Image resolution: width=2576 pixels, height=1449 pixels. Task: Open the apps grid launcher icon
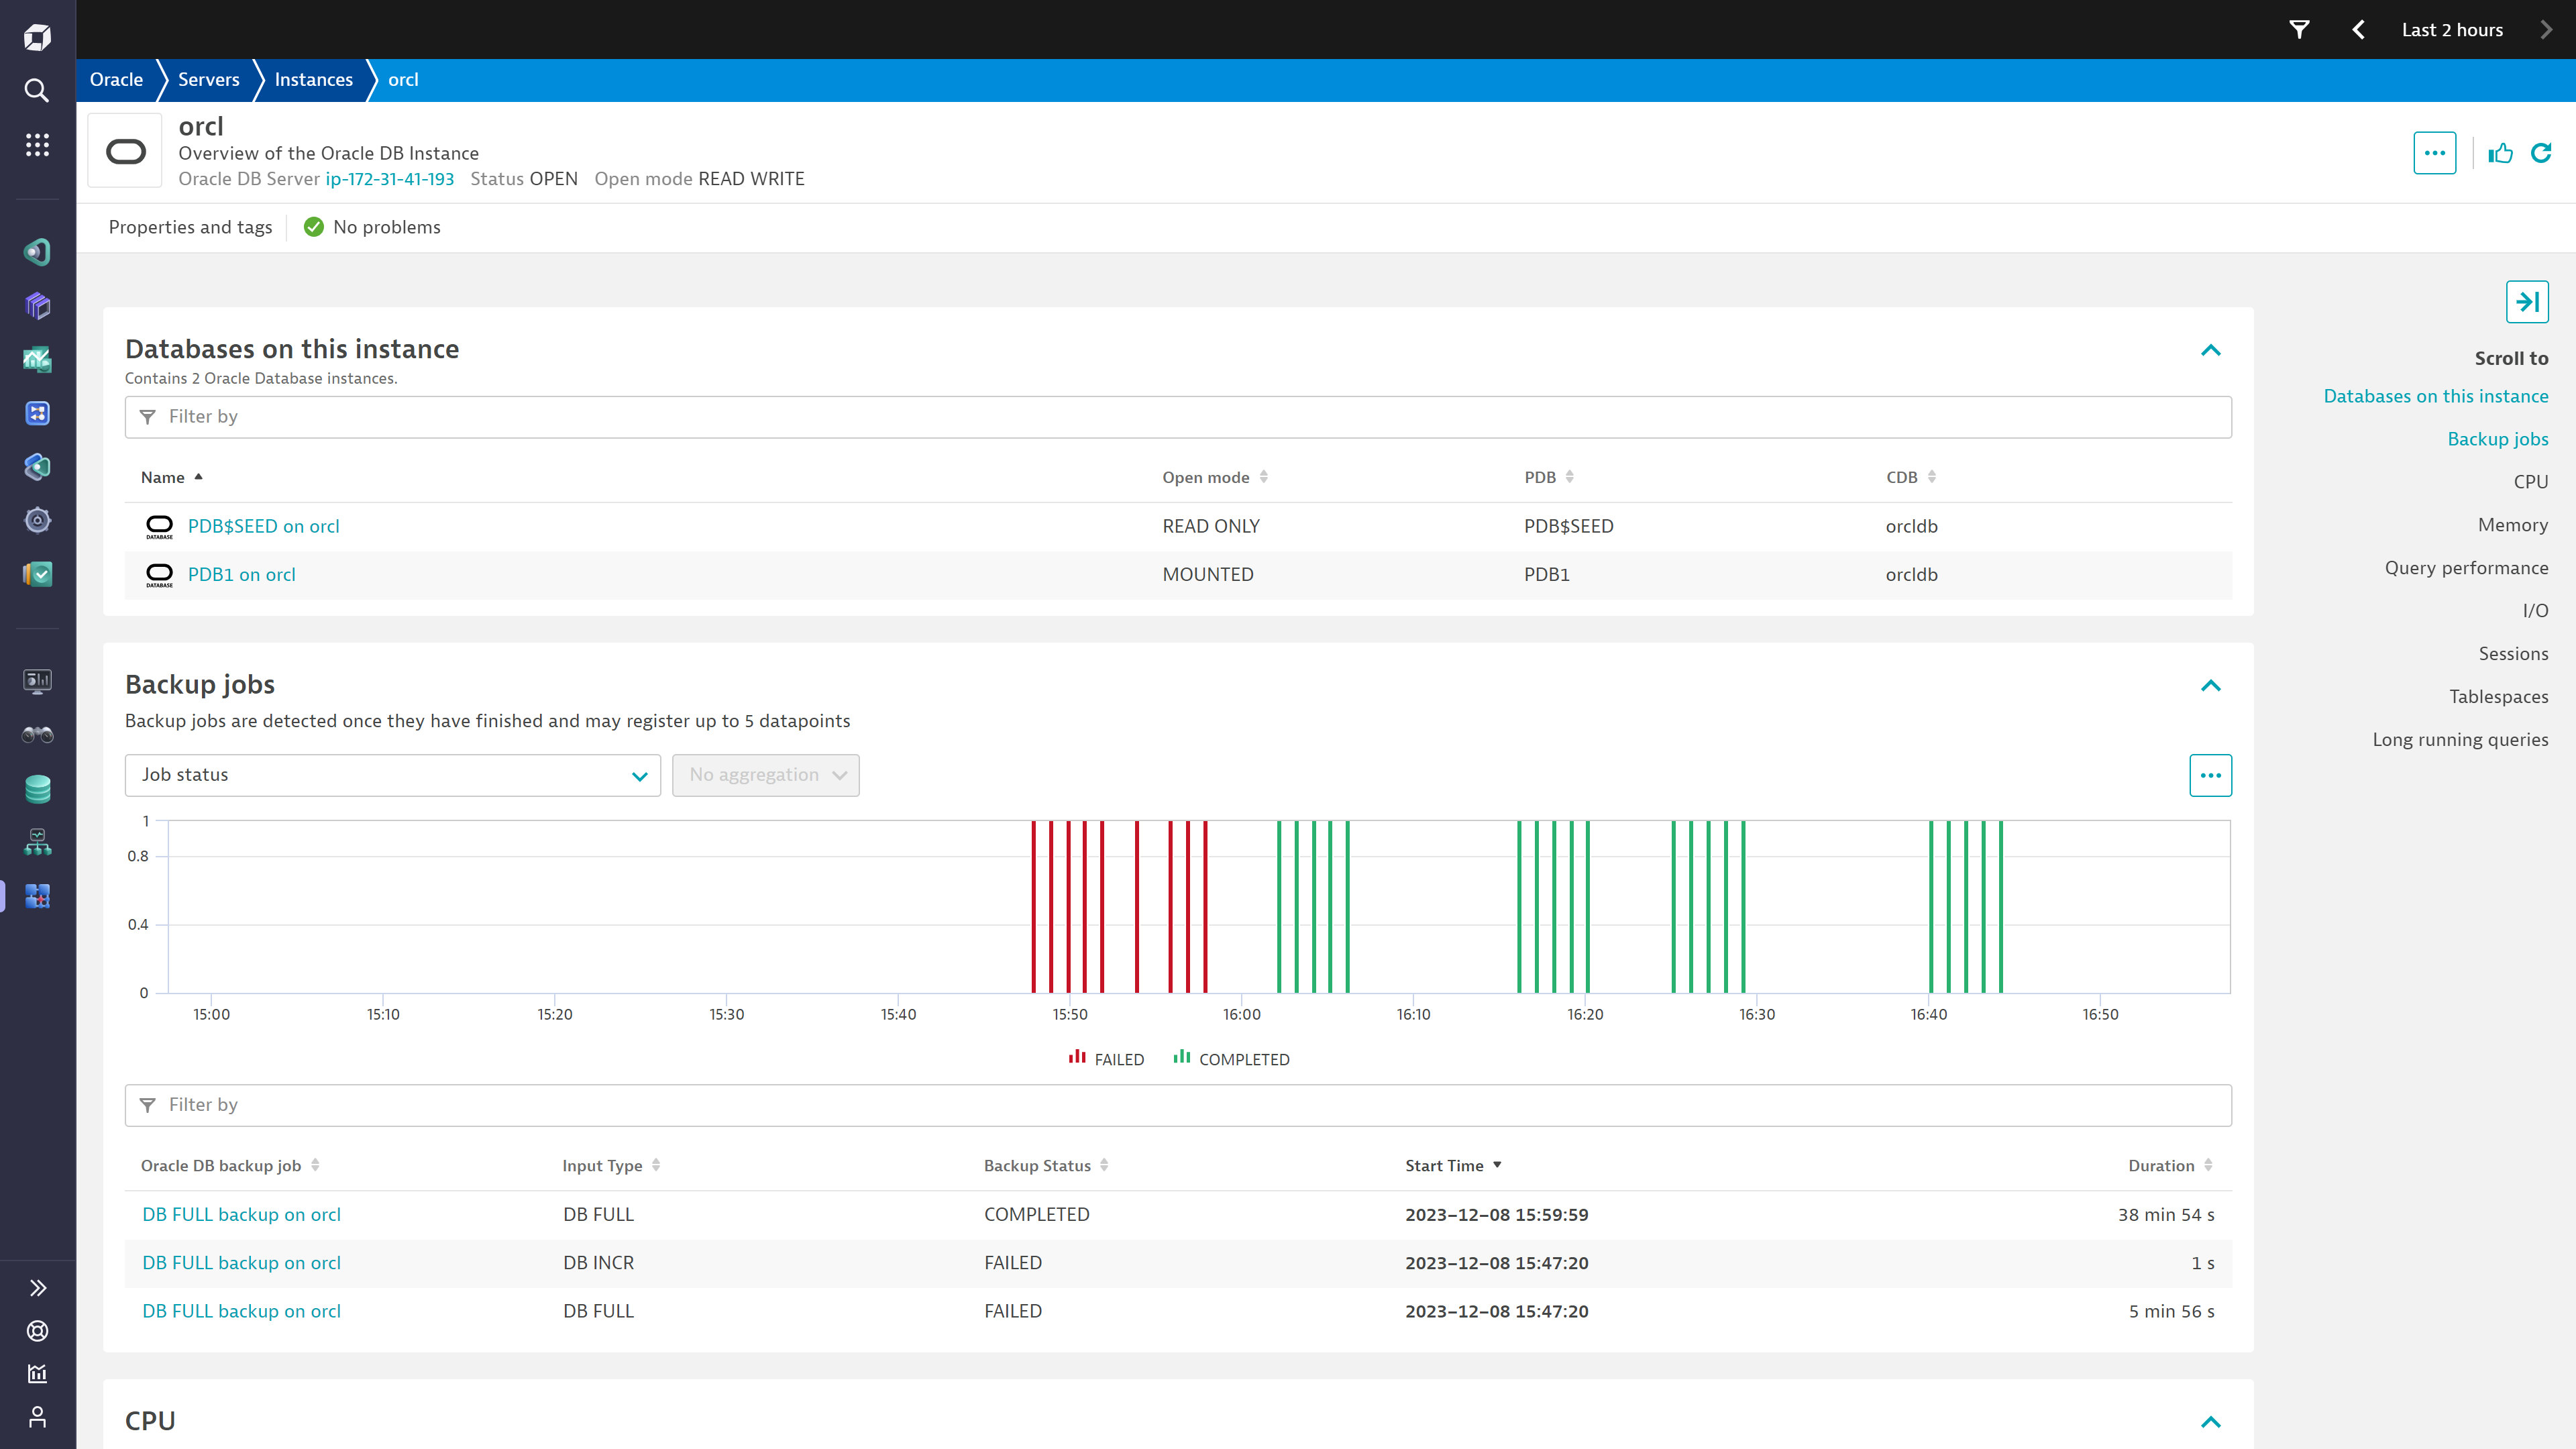(37, 145)
